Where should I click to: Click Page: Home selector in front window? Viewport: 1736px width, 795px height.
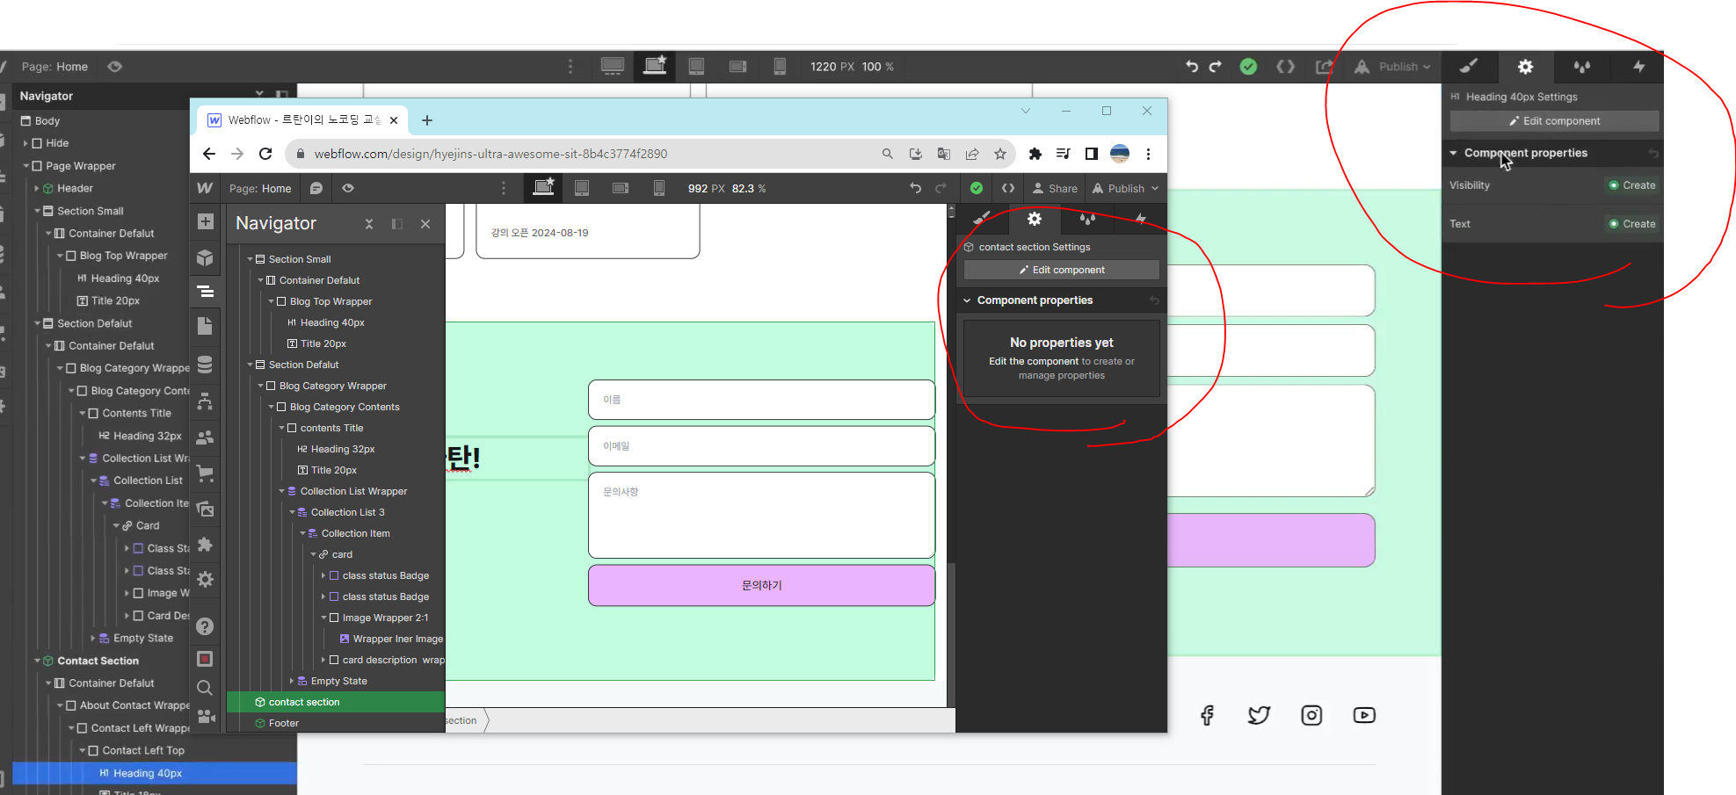click(260, 188)
